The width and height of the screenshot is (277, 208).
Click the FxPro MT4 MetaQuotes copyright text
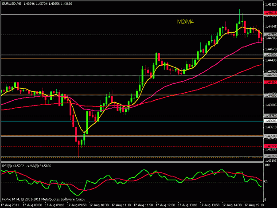(x=43, y=199)
